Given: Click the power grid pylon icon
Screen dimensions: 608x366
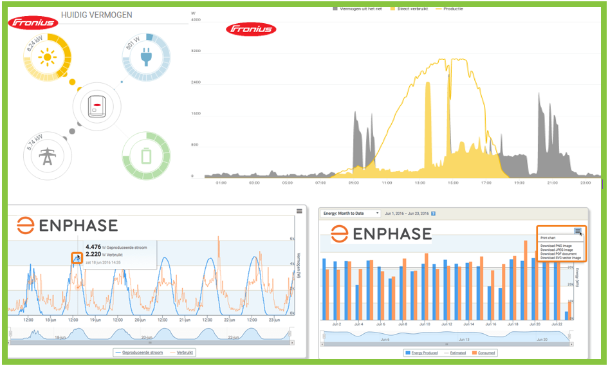Looking at the screenshot, I should coord(48,156).
